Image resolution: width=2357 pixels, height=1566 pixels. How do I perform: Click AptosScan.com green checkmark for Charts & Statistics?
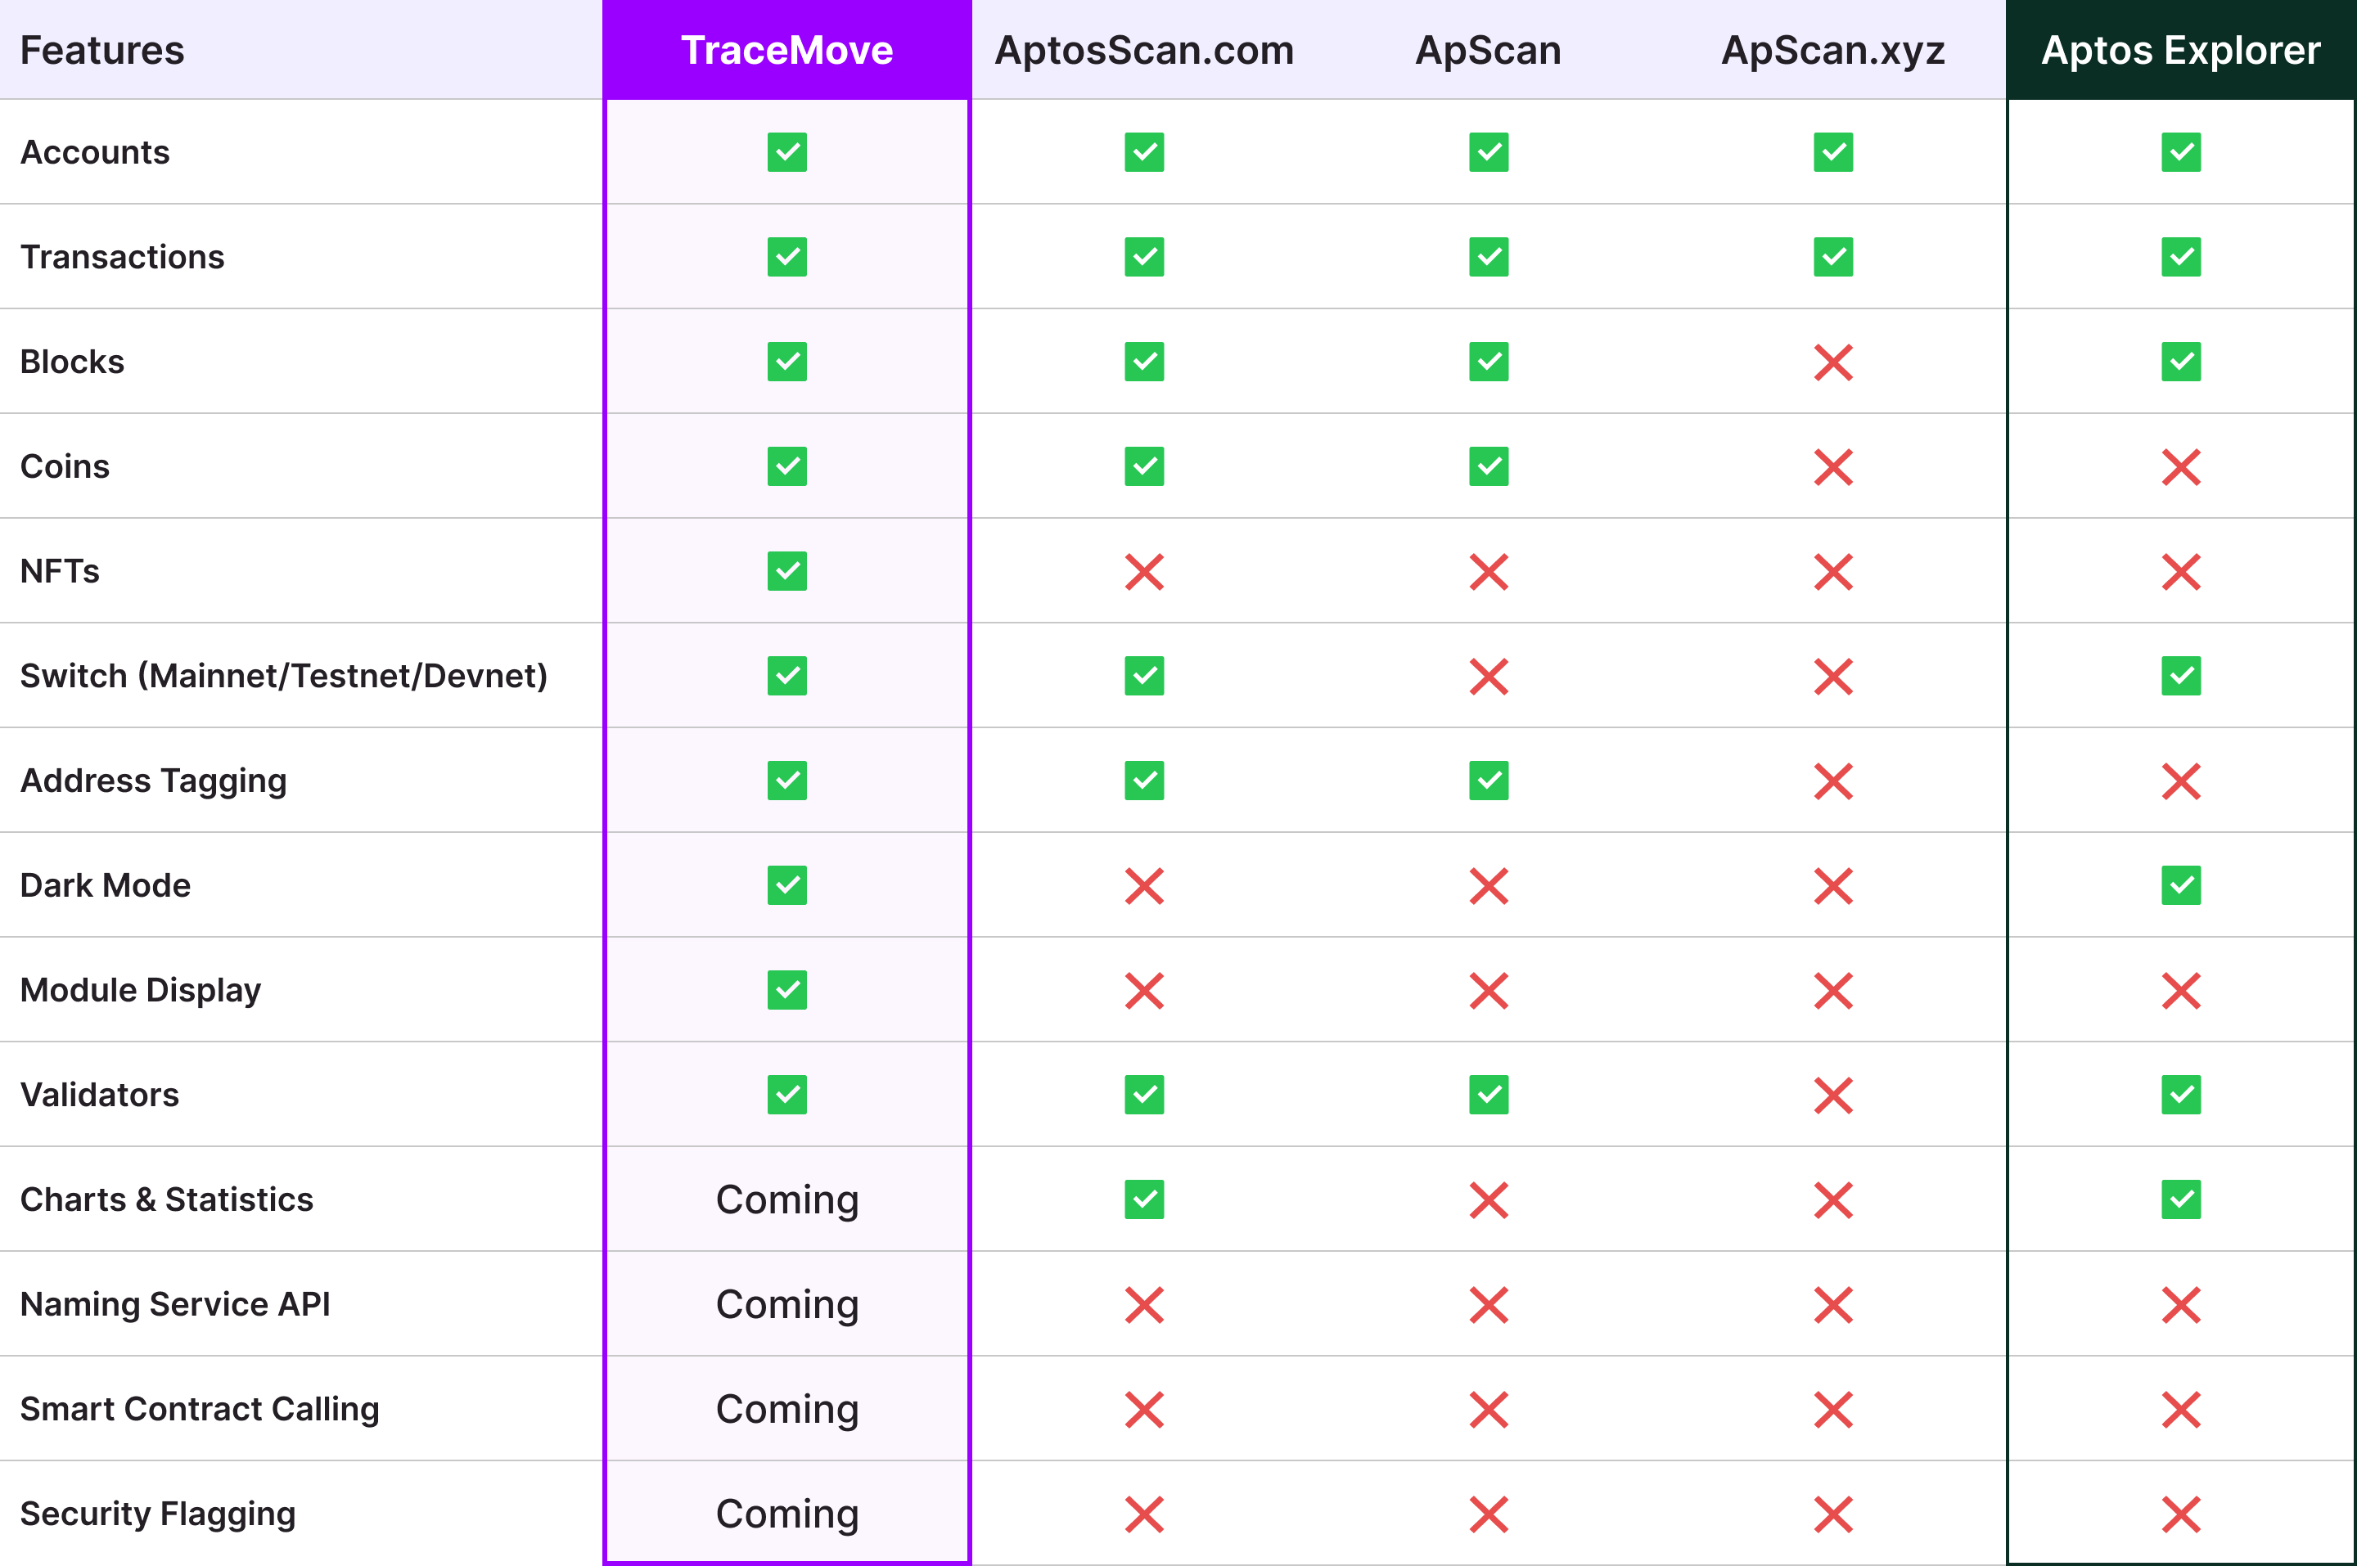(x=1143, y=1199)
